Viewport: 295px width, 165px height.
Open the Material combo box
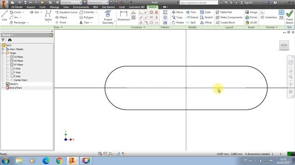(71, 2)
